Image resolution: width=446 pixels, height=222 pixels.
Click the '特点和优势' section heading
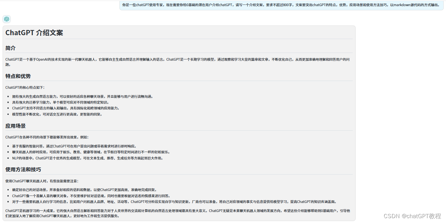tap(18, 76)
